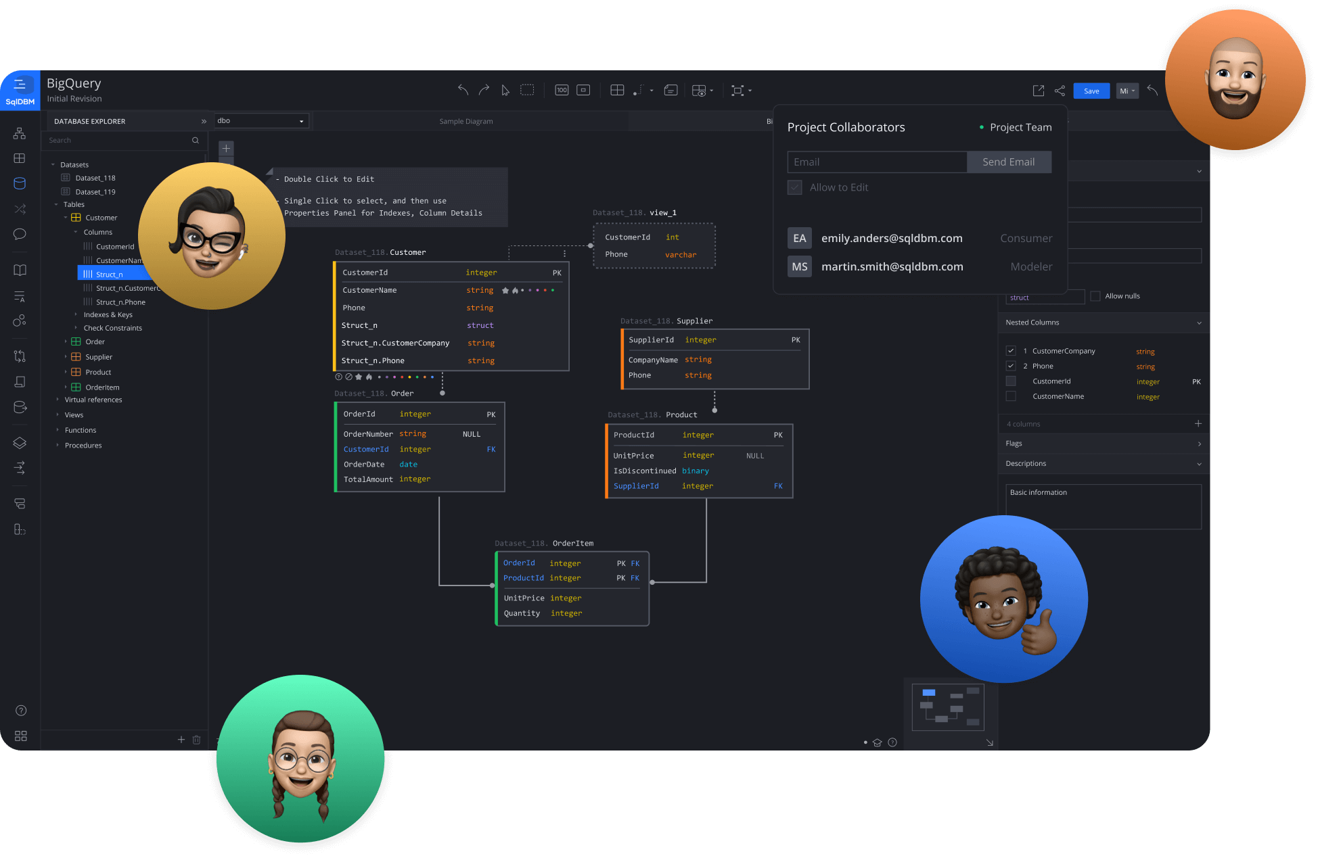Click the undo arrow in the top toolbar
Screen dimensions: 1318x858
coord(463,90)
